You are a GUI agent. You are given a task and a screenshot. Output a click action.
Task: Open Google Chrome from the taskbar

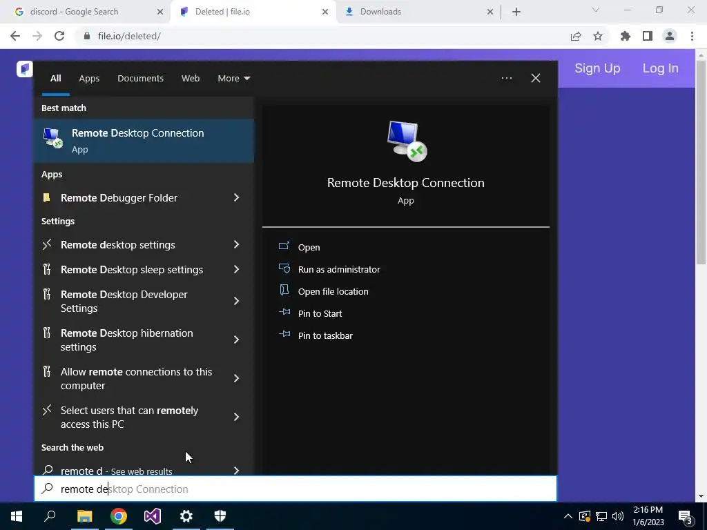(x=119, y=516)
